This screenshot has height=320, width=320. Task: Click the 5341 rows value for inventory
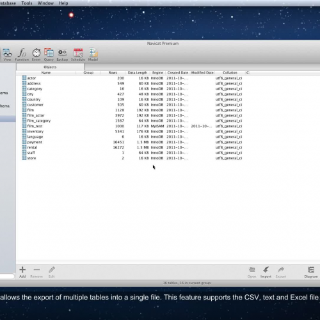[120, 131]
